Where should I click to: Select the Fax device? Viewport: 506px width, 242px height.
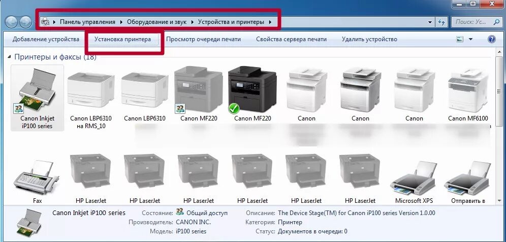point(38,181)
